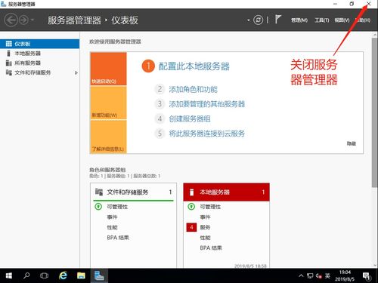Click green status icon in 文件和存储服务 tile

pyautogui.click(x=98, y=207)
